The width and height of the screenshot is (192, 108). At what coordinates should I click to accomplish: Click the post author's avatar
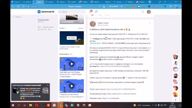pos(93,24)
